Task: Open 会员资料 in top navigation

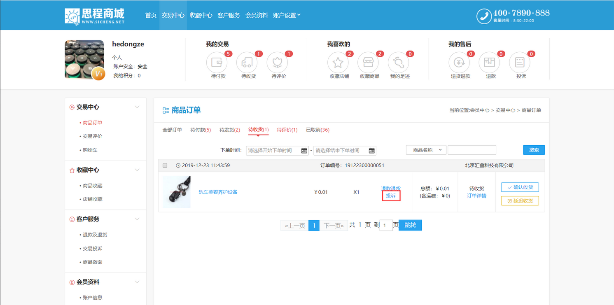Action: tap(257, 15)
